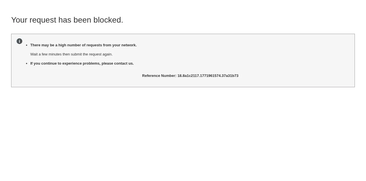Click empty gray area right of 'contact us' line
The width and height of the screenshot is (366, 181).
[243, 63]
